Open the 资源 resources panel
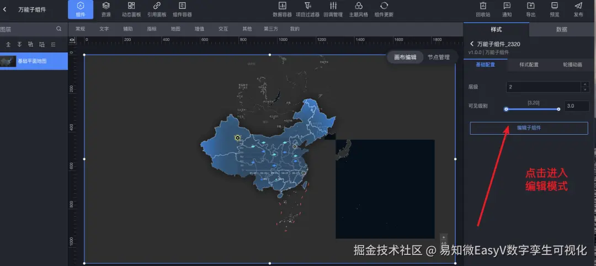Viewport: 596px width, 266px height. (x=106, y=9)
